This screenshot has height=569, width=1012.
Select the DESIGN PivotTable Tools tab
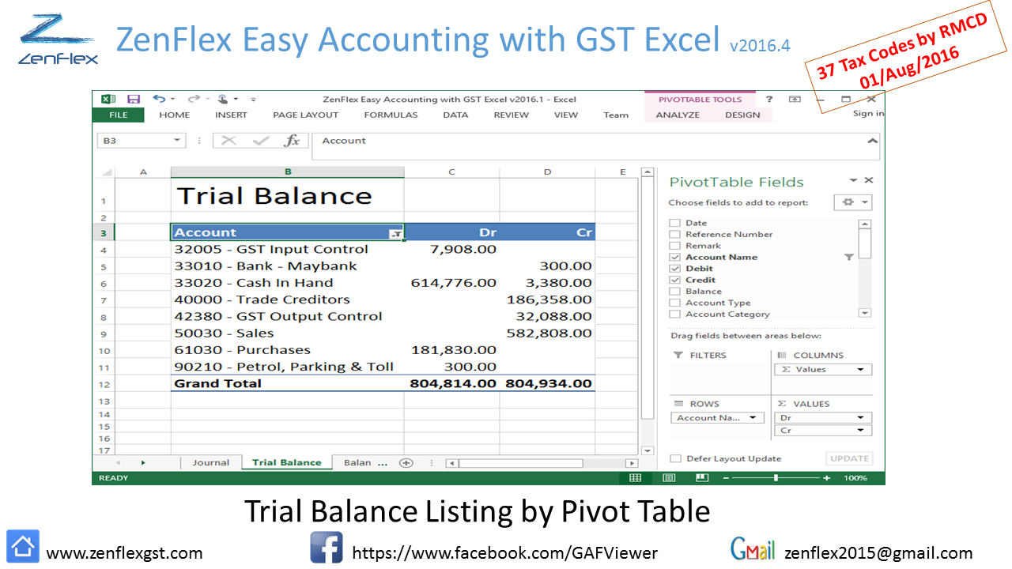coord(742,115)
